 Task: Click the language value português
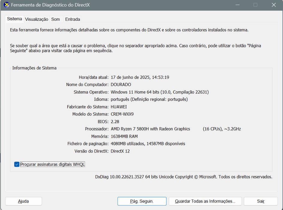[149, 99]
